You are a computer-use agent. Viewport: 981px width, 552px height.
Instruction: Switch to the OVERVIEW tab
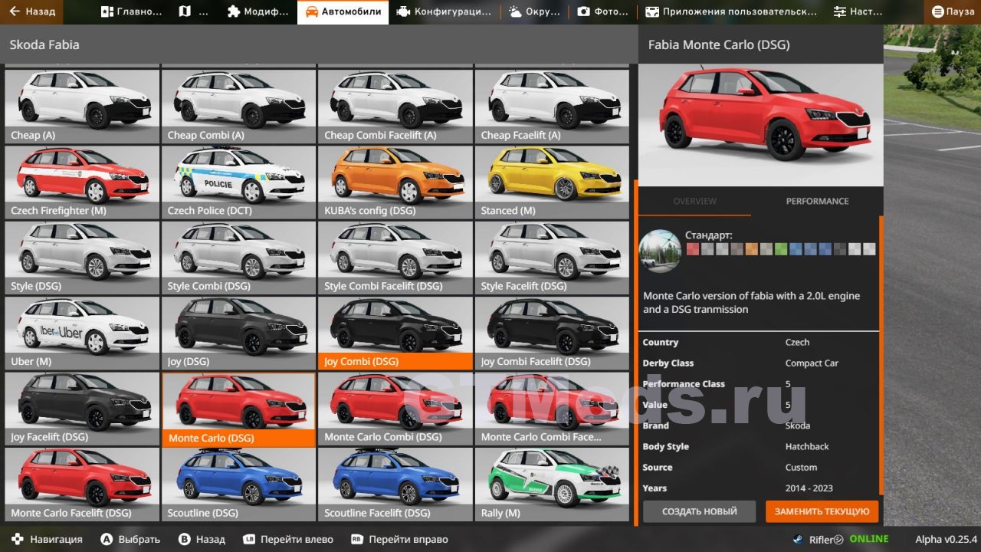point(694,201)
